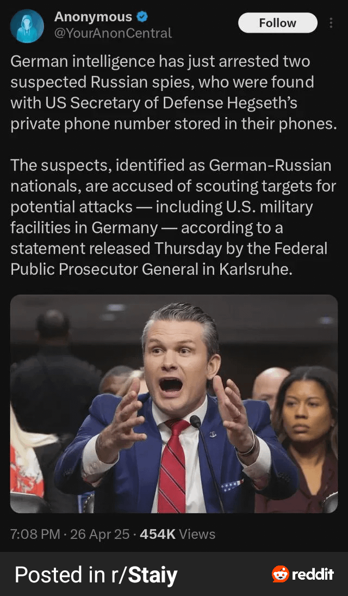348x596 pixels.
Task: Click the Reddit logo icon
Action: point(281,574)
